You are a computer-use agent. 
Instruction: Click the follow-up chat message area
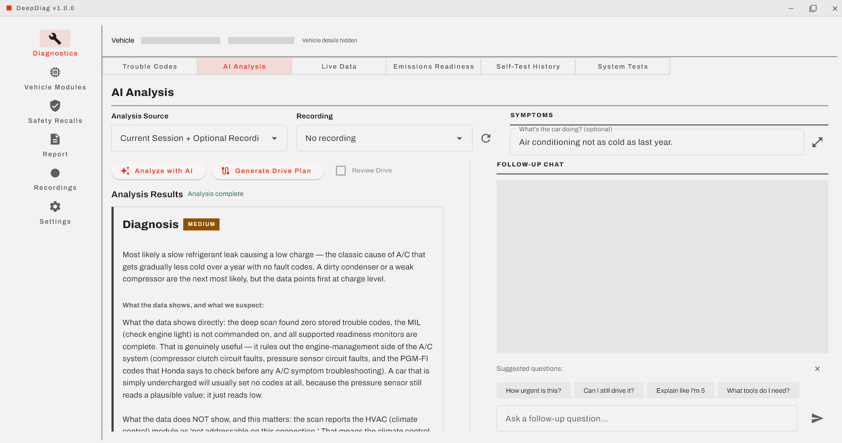[x=662, y=266]
